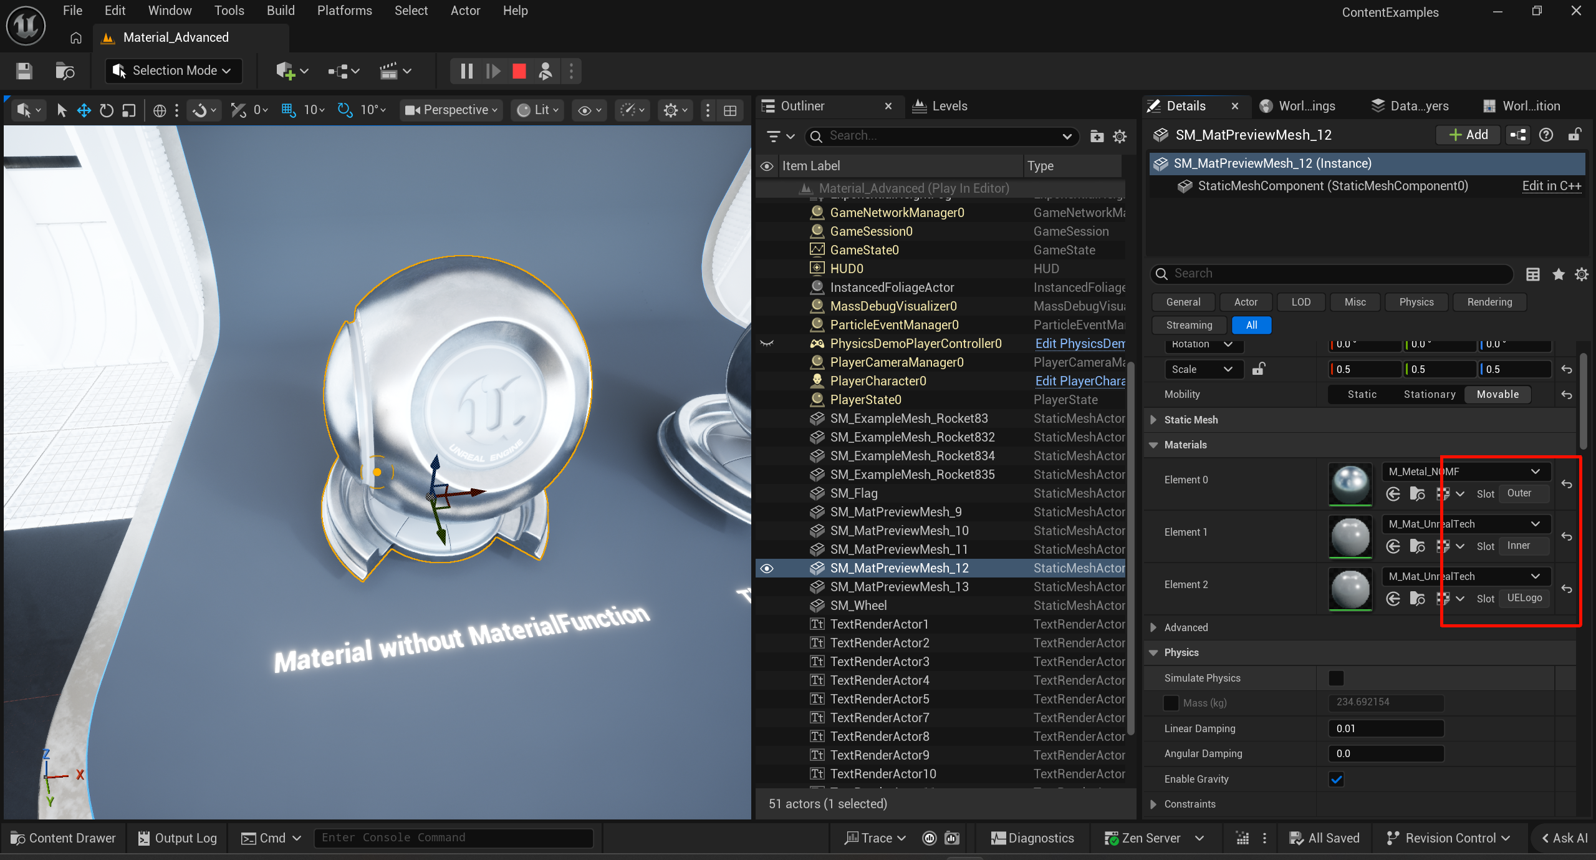
Task: Toggle Scale lock ratio icon
Action: tap(1258, 369)
